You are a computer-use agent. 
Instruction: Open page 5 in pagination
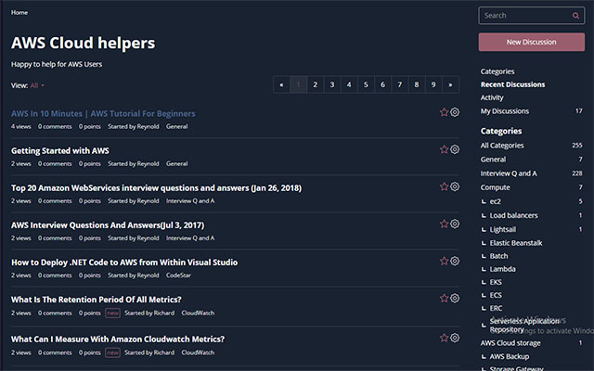[x=366, y=84]
